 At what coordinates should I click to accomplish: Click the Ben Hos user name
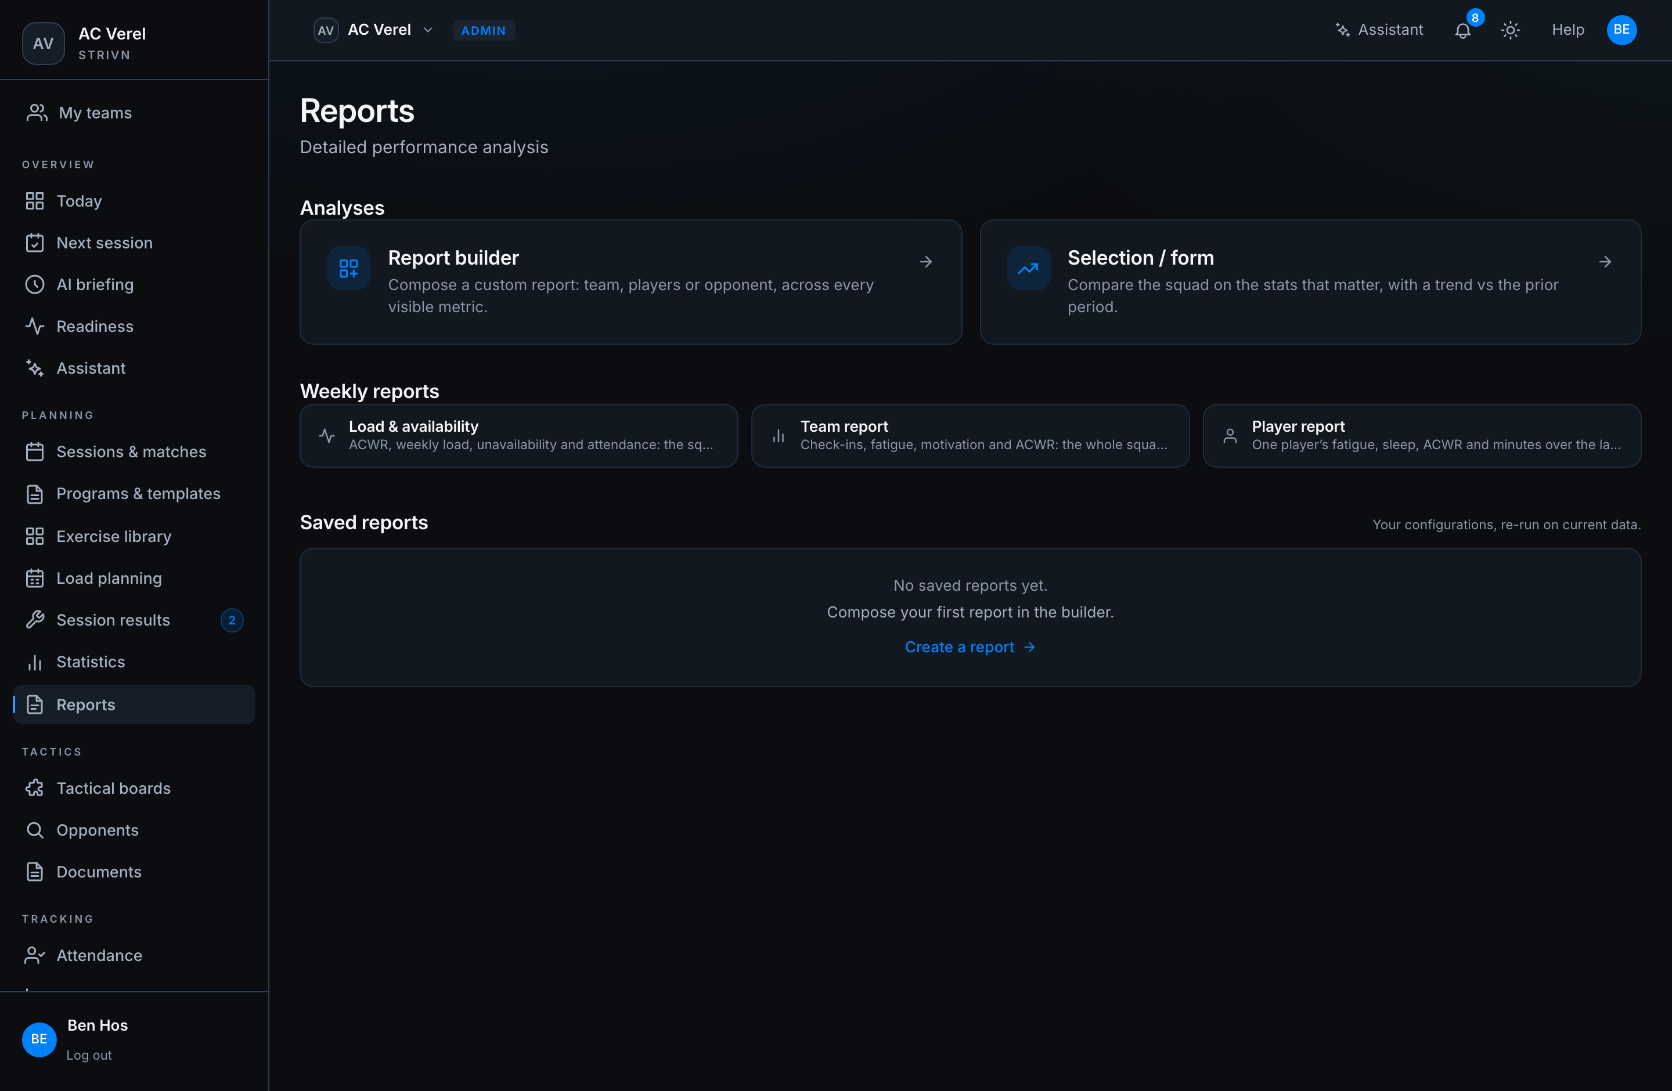(x=98, y=1025)
